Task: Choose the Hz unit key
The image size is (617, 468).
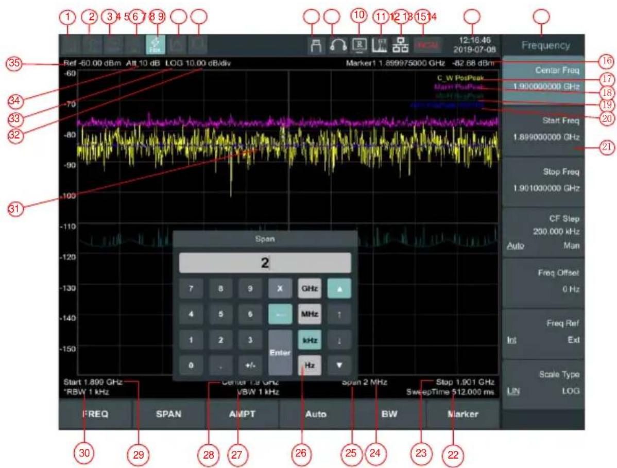Action: (310, 366)
